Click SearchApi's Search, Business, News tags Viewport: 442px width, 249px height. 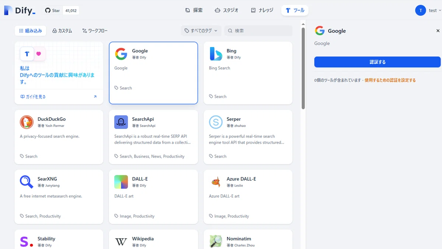pyautogui.click(x=150, y=156)
